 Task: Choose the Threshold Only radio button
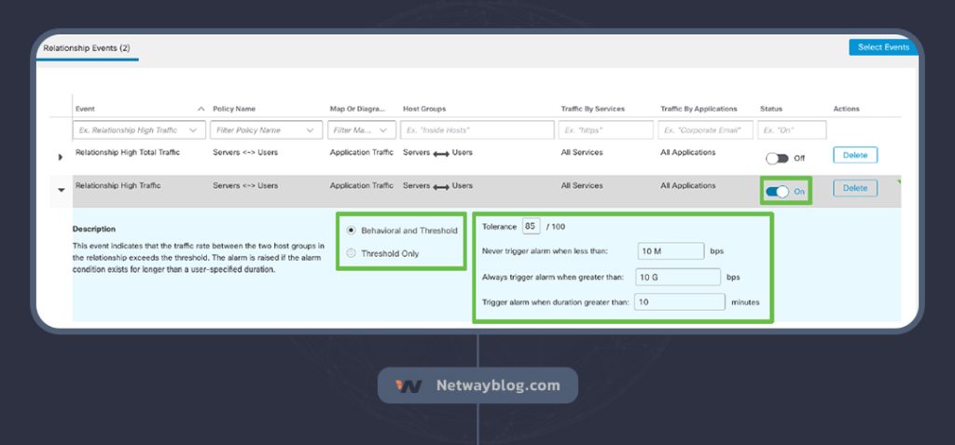coord(351,252)
